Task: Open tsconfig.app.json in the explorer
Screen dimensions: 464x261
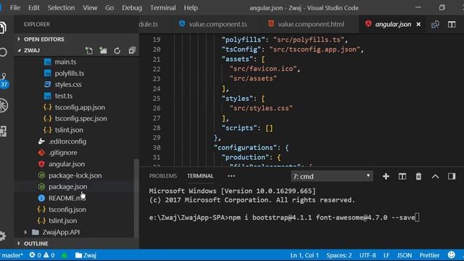Action: tap(80, 107)
